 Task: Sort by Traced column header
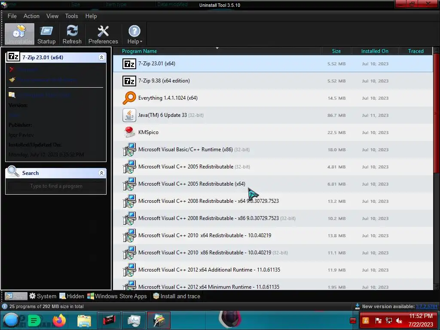(x=416, y=51)
